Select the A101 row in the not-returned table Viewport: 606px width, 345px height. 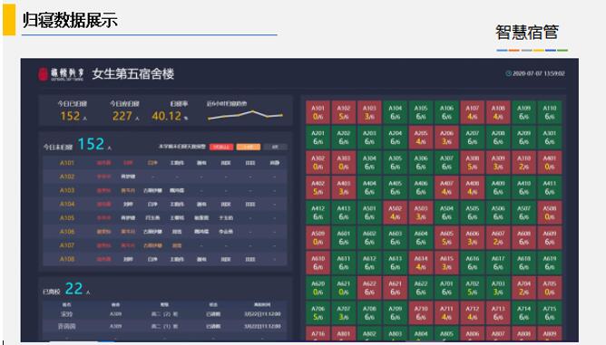click(x=165, y=163)
